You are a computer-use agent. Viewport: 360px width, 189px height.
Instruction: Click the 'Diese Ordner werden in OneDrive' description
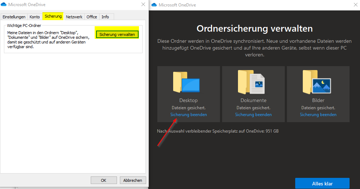255,48
